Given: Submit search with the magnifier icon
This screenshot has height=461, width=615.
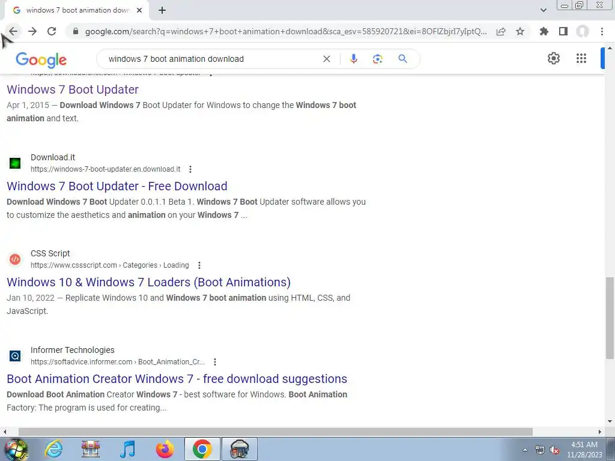Looking at the screenshot, I should [402, 59].
